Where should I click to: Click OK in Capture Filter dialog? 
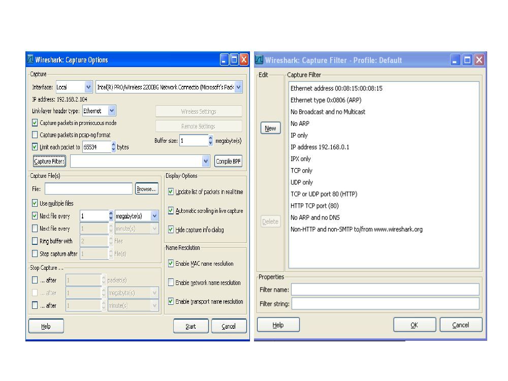tap(415, 325)
